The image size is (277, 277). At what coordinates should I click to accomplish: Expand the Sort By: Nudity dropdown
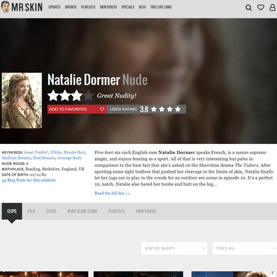[174, 248]
